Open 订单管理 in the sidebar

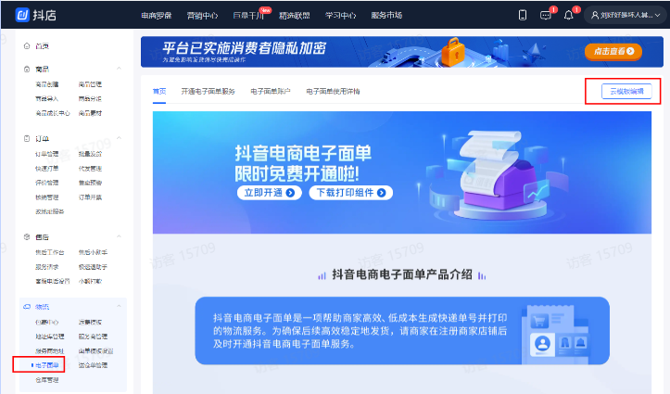tap(46, 154)
